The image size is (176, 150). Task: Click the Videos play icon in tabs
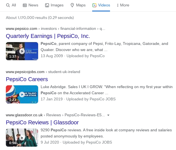pos(94,5)
